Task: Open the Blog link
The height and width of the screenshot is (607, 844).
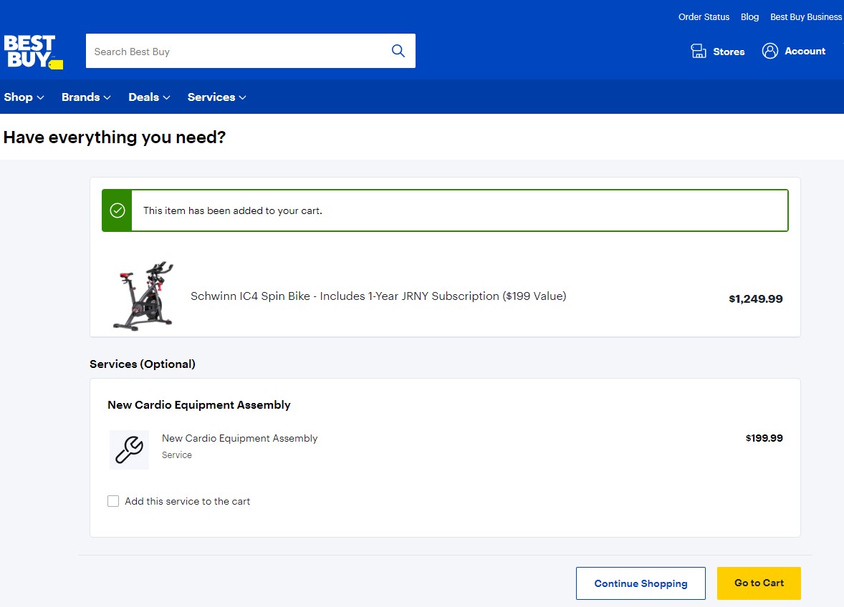Action: 749,16
